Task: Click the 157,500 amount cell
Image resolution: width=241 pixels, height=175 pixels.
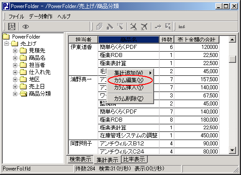Action: click(x=196, y=79)
